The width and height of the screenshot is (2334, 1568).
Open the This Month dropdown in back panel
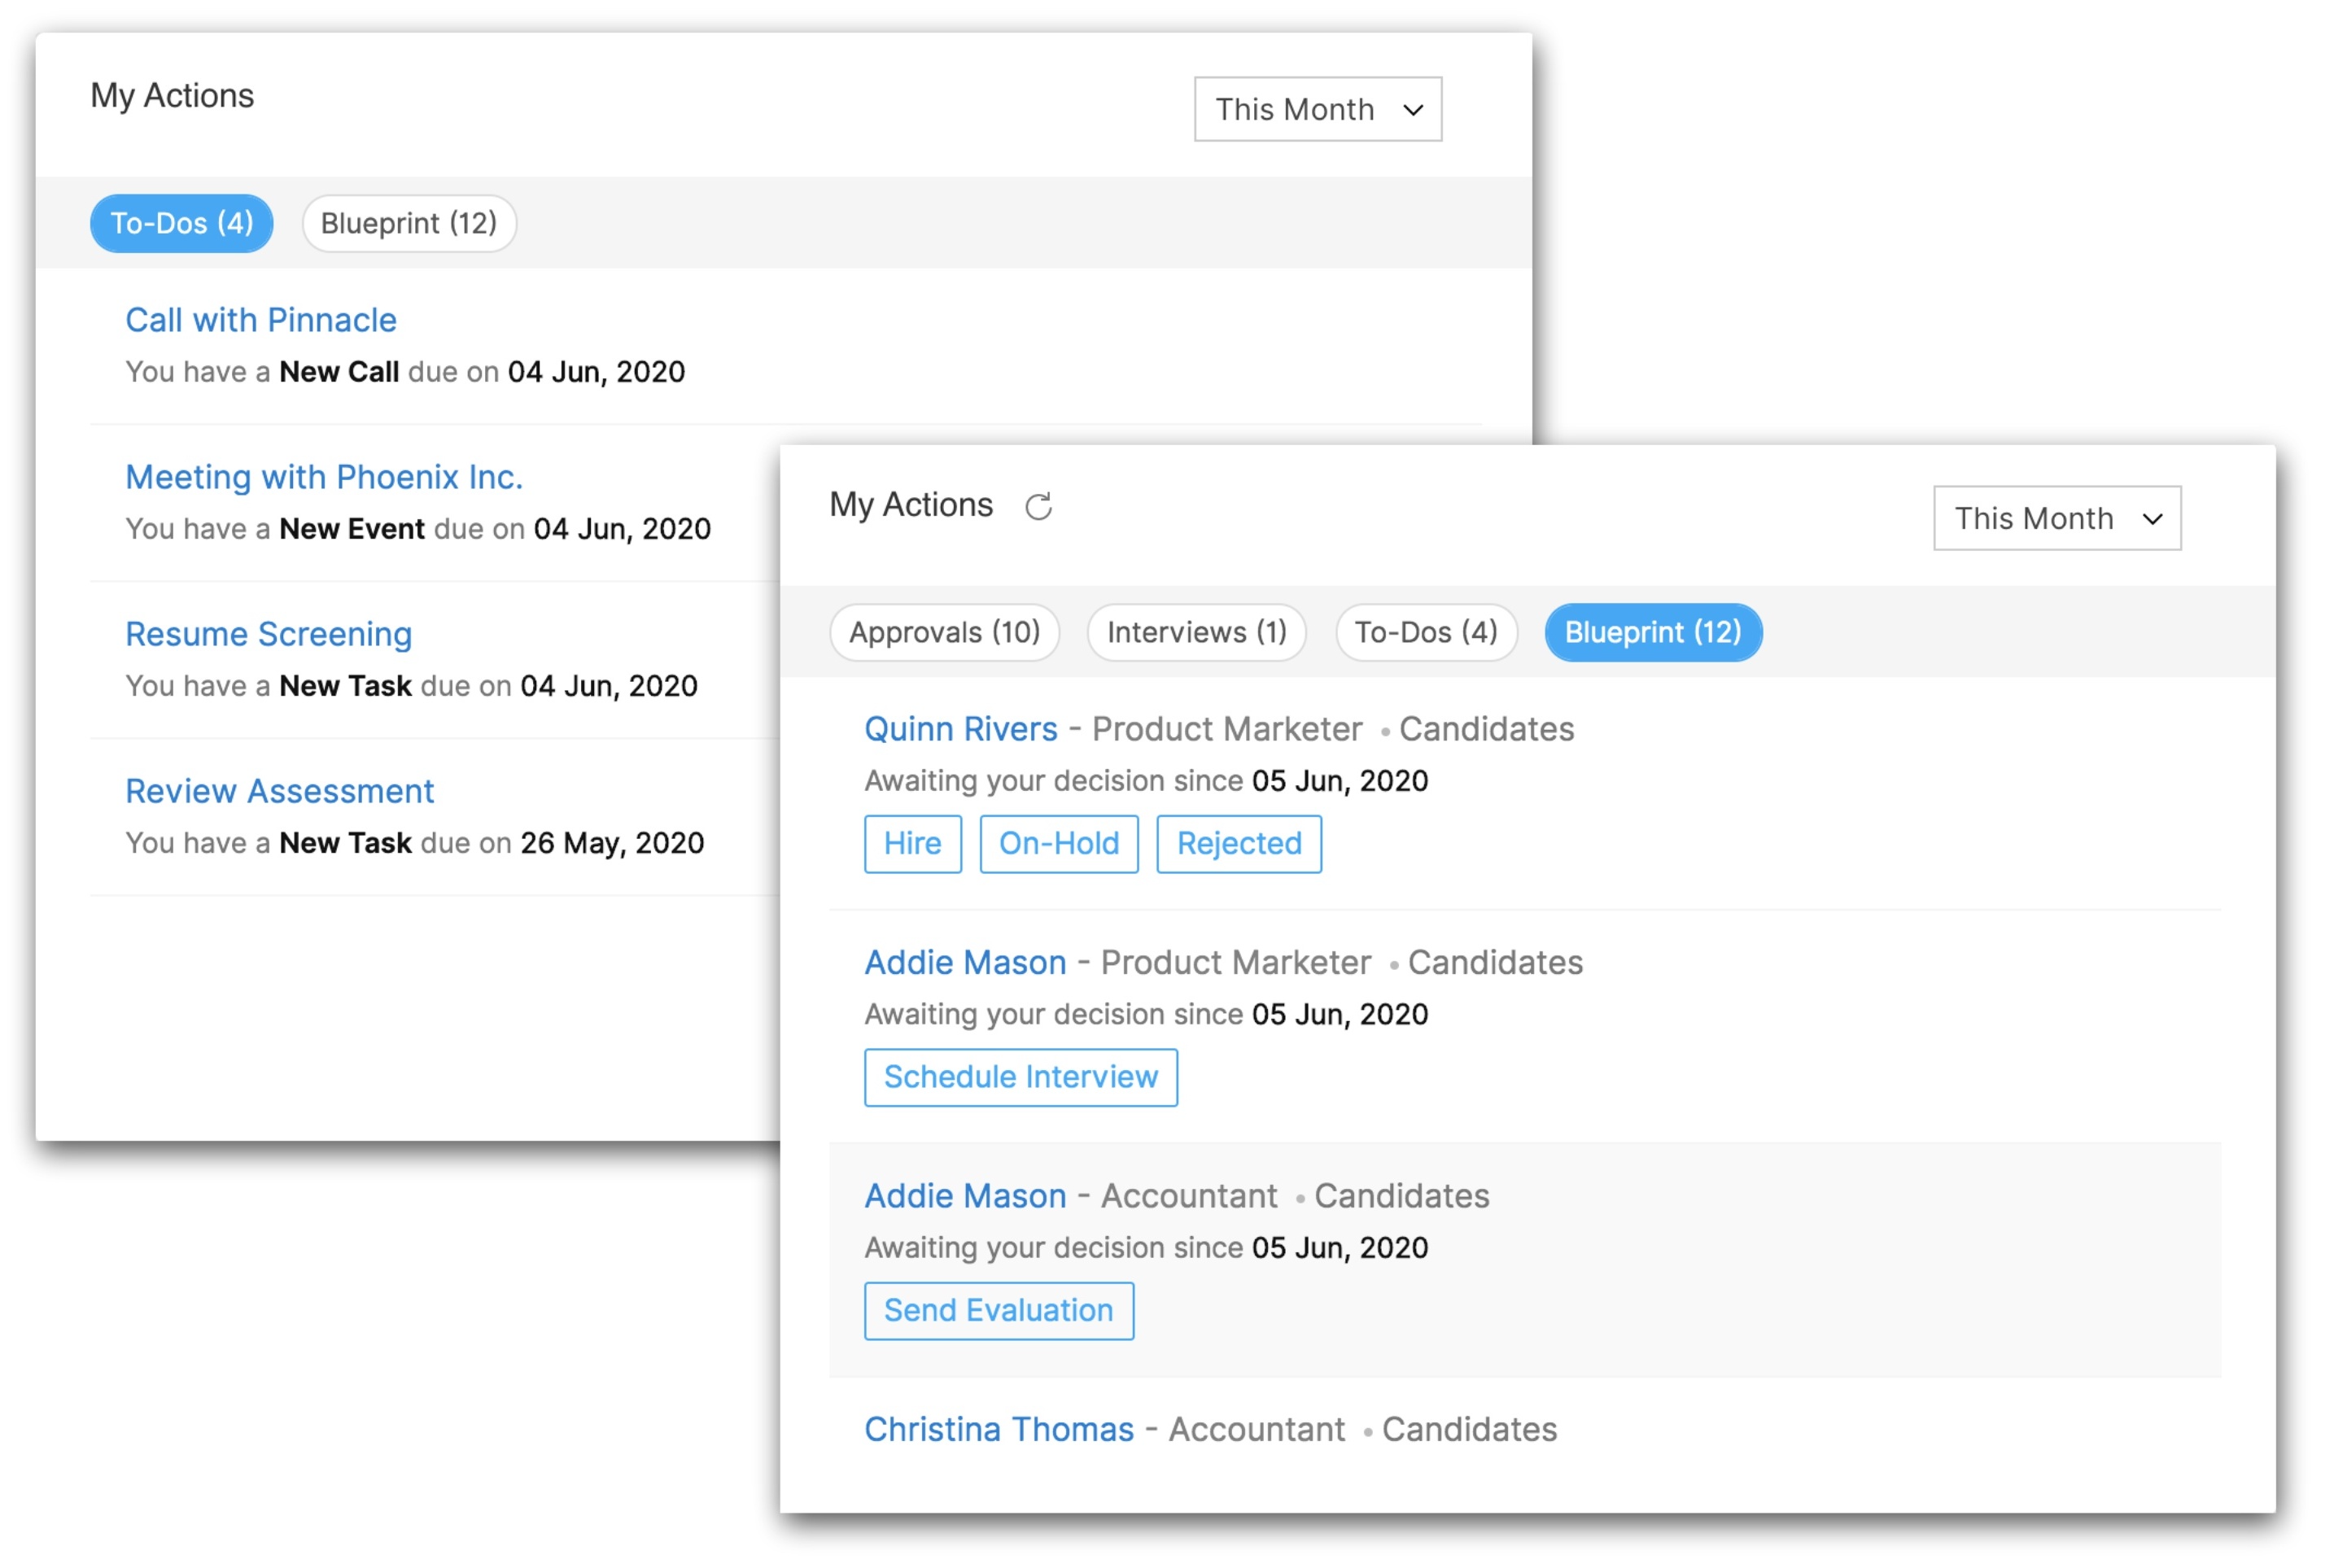[x=1317, y=109]
